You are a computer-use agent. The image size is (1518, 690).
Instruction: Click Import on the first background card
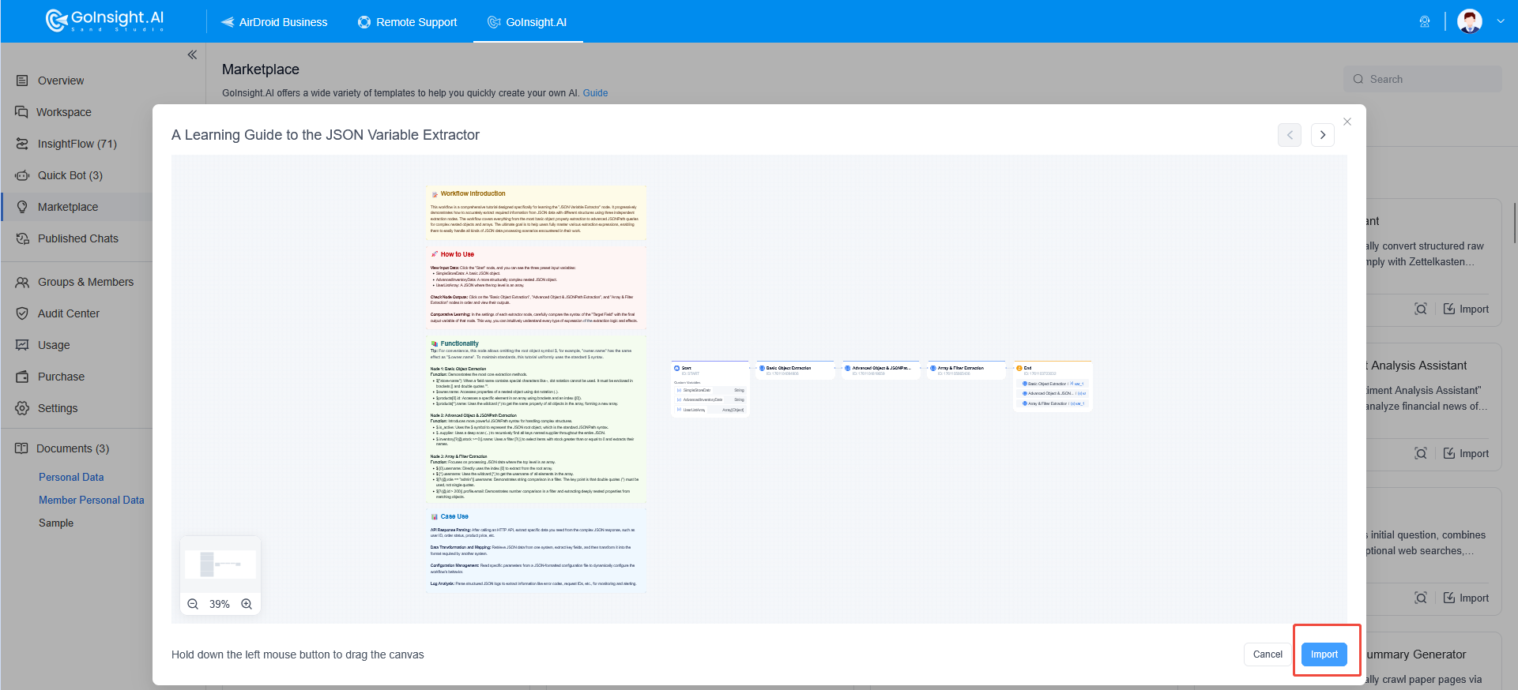[1466, 309]
